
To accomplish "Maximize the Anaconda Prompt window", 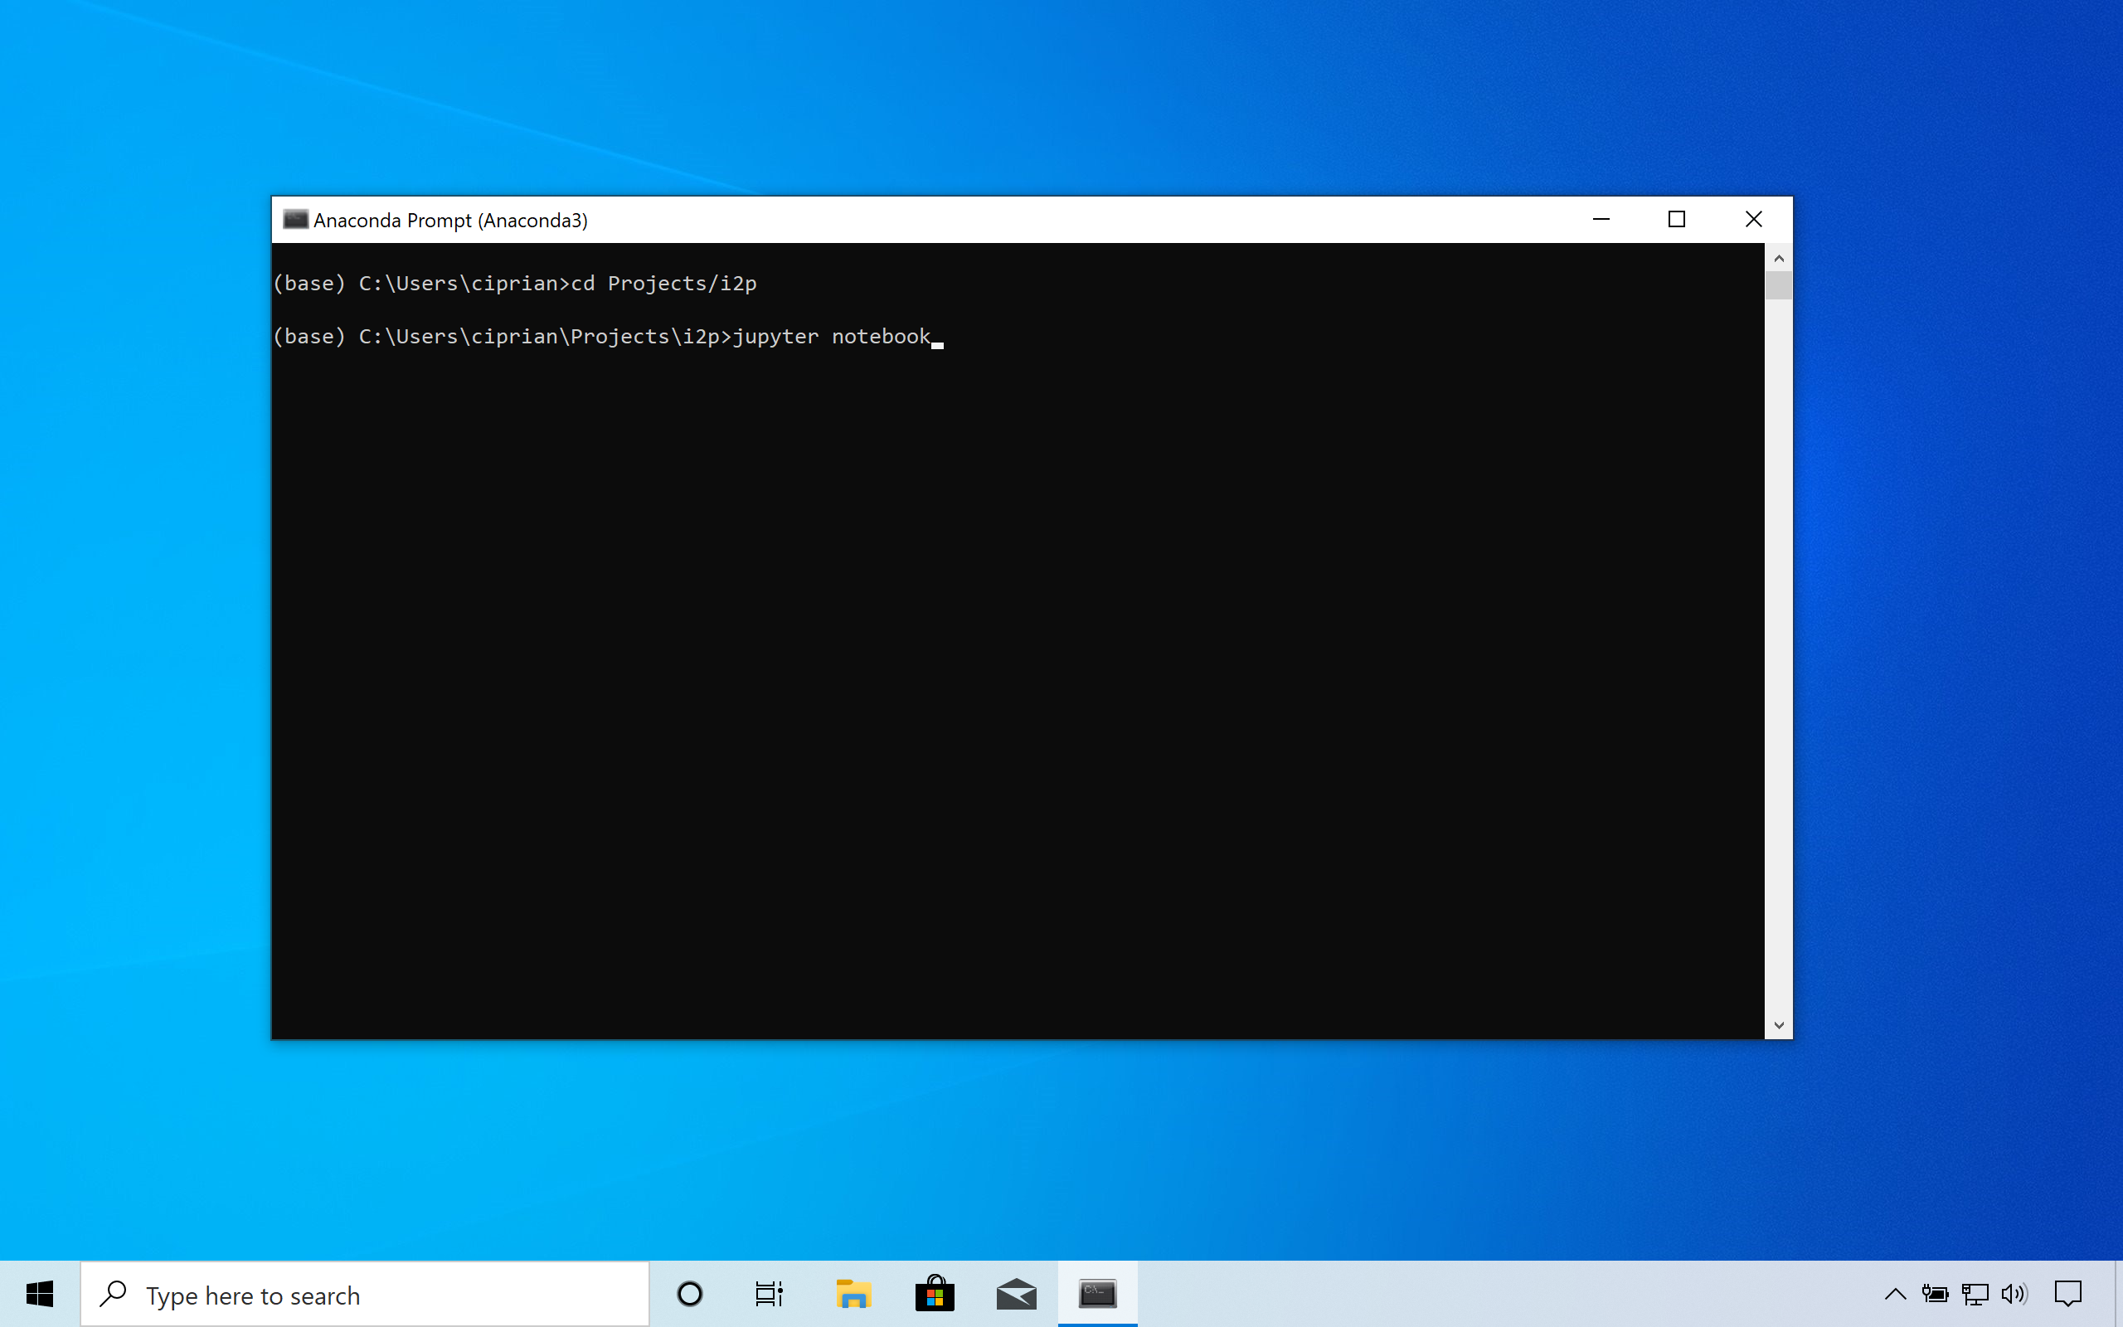I will click(x=1677, y=219).
